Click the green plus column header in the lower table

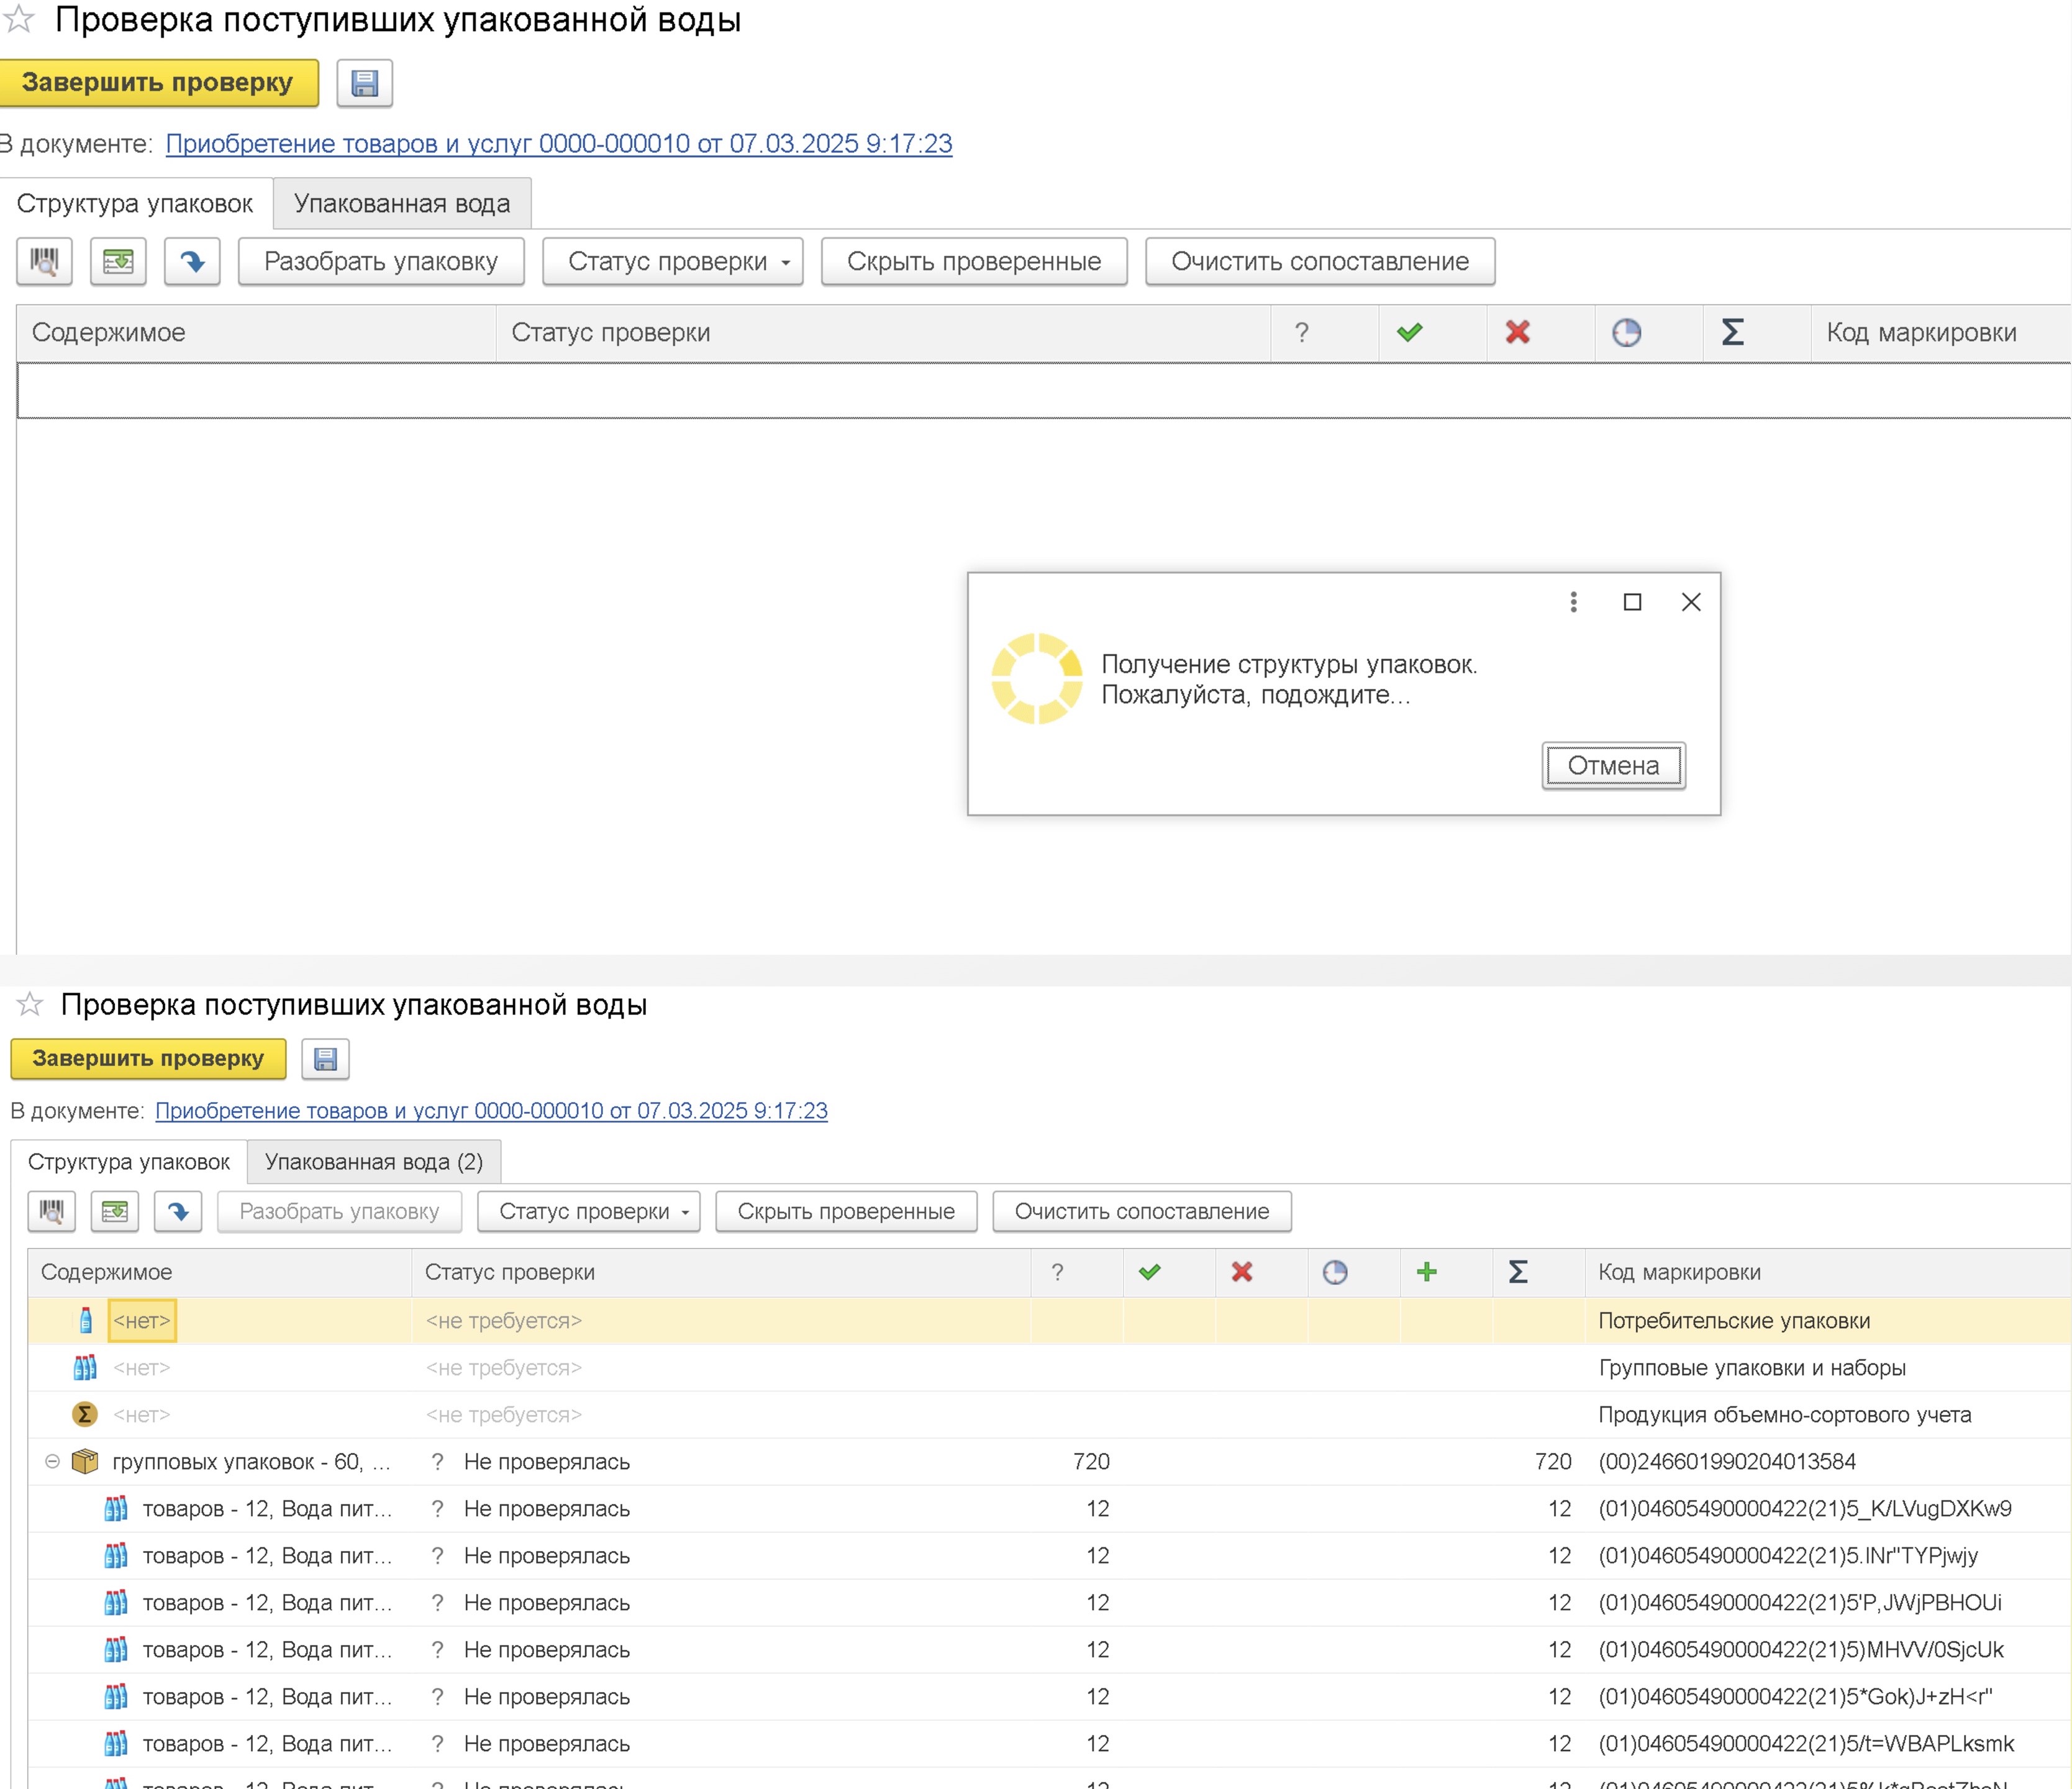coord(1427,1272)
